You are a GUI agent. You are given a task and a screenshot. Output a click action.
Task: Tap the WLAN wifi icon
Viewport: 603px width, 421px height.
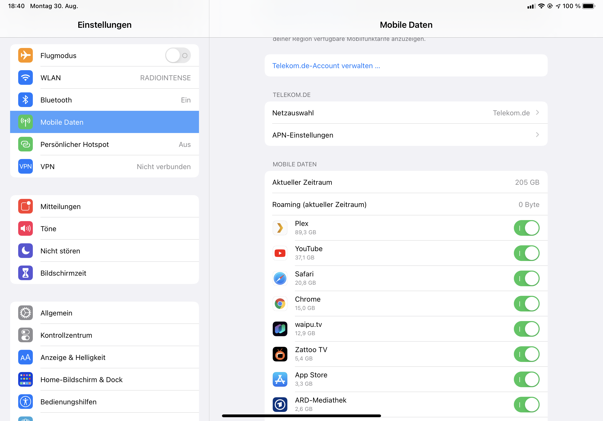(x=26, y=78)
